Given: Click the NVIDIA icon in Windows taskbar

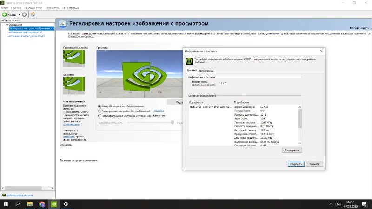Looking at the screenshot, I should [53, 203].
